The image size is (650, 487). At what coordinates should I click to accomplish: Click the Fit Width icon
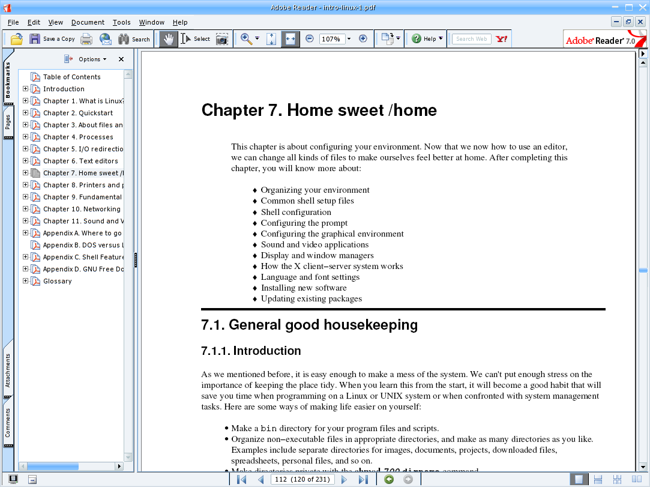click(x=290, y=39)
